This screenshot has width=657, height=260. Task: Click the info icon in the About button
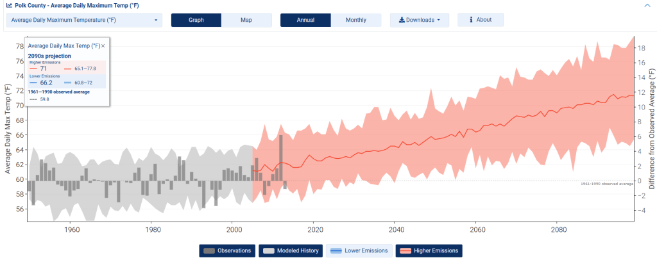[471, 20]
